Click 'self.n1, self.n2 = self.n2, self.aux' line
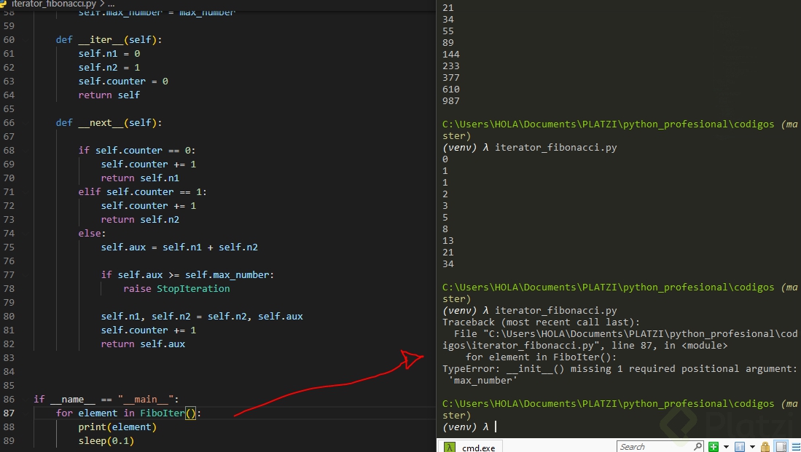The height and width of the screenshot is (452, 801). [202, 317]
